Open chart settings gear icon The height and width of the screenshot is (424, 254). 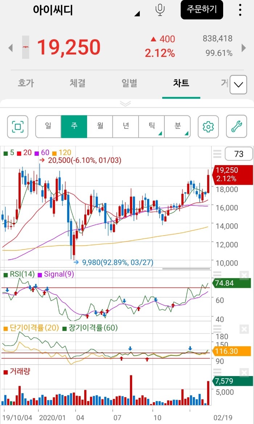[208, 127]
